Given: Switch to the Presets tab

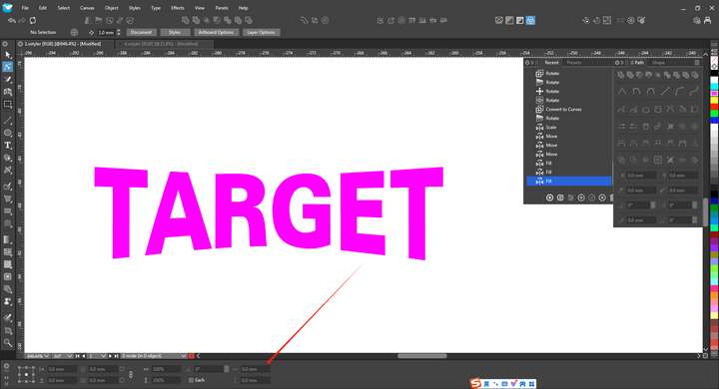Looking at the screenshot, I should [x=573, y=62].
